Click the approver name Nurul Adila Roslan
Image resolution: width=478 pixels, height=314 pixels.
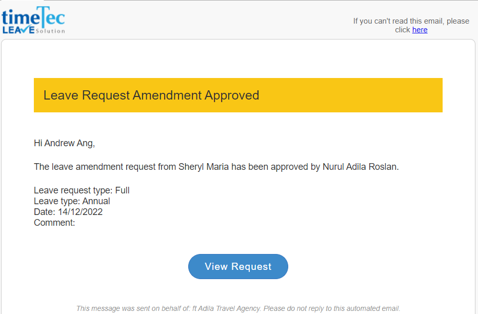click(x=361, y=167)
